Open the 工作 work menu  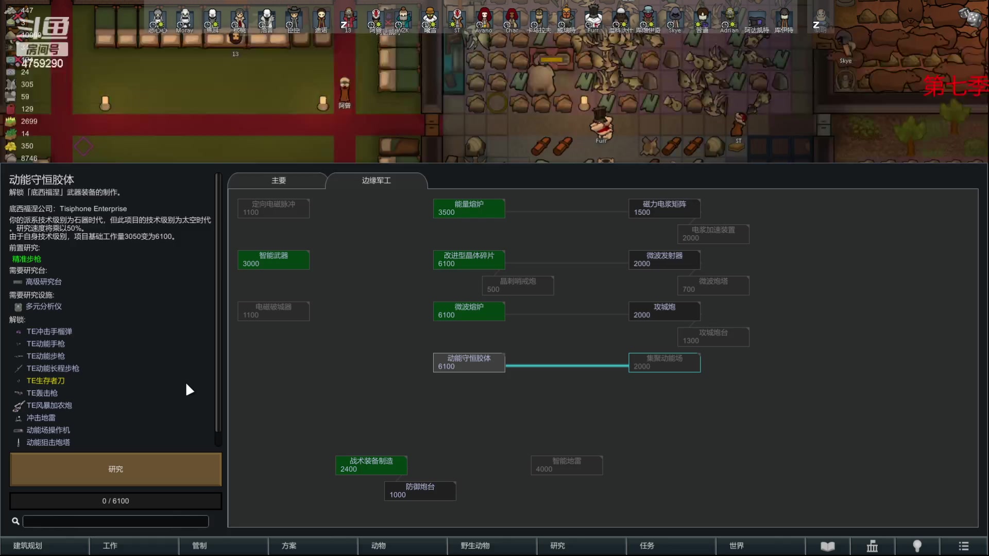pyautogui.click(x=134, y=546)
